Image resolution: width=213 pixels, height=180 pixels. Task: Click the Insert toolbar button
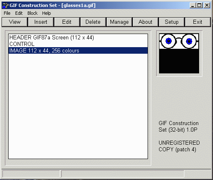[x=40, y=22]
